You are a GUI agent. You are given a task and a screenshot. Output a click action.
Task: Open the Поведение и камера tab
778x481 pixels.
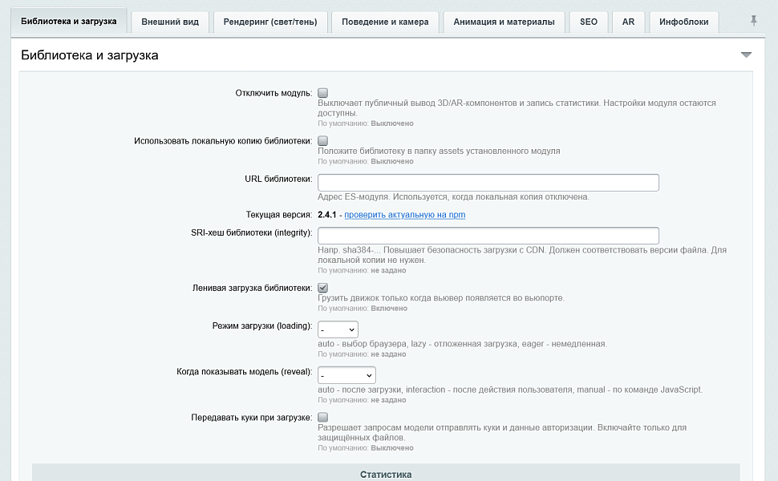pyautogui.click(x=385, y=22)
